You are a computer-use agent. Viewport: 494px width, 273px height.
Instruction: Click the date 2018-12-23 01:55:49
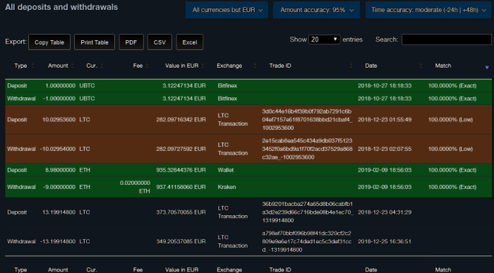(385, 120)
